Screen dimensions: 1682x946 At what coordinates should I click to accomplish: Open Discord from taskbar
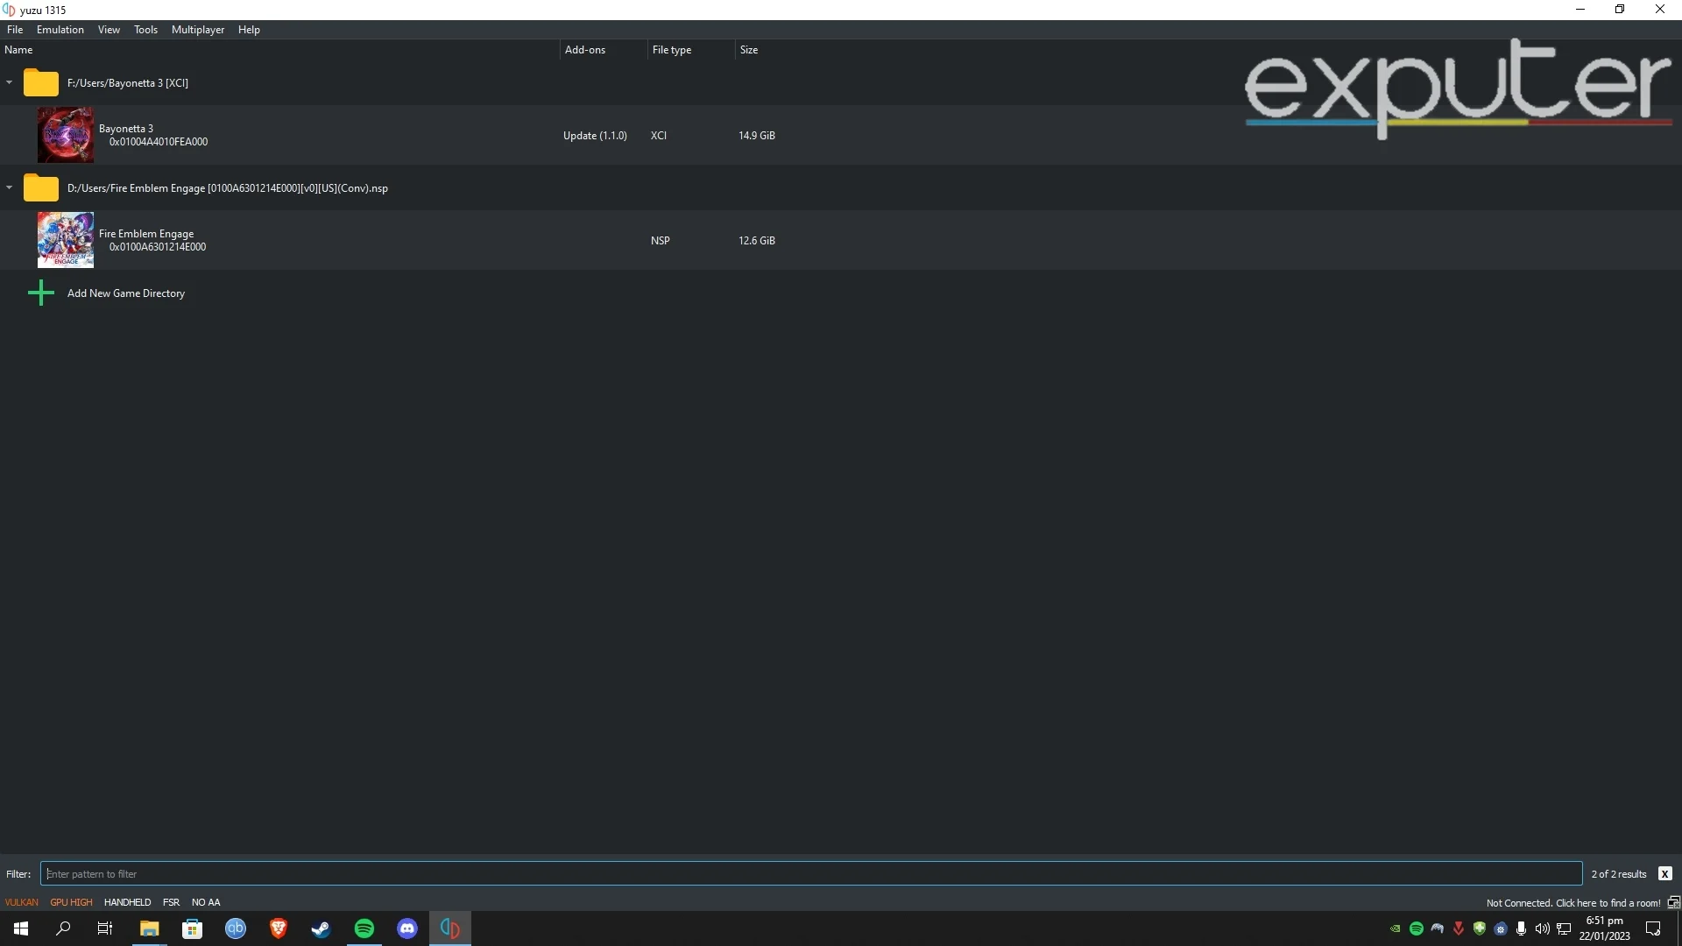coord(406,928)
